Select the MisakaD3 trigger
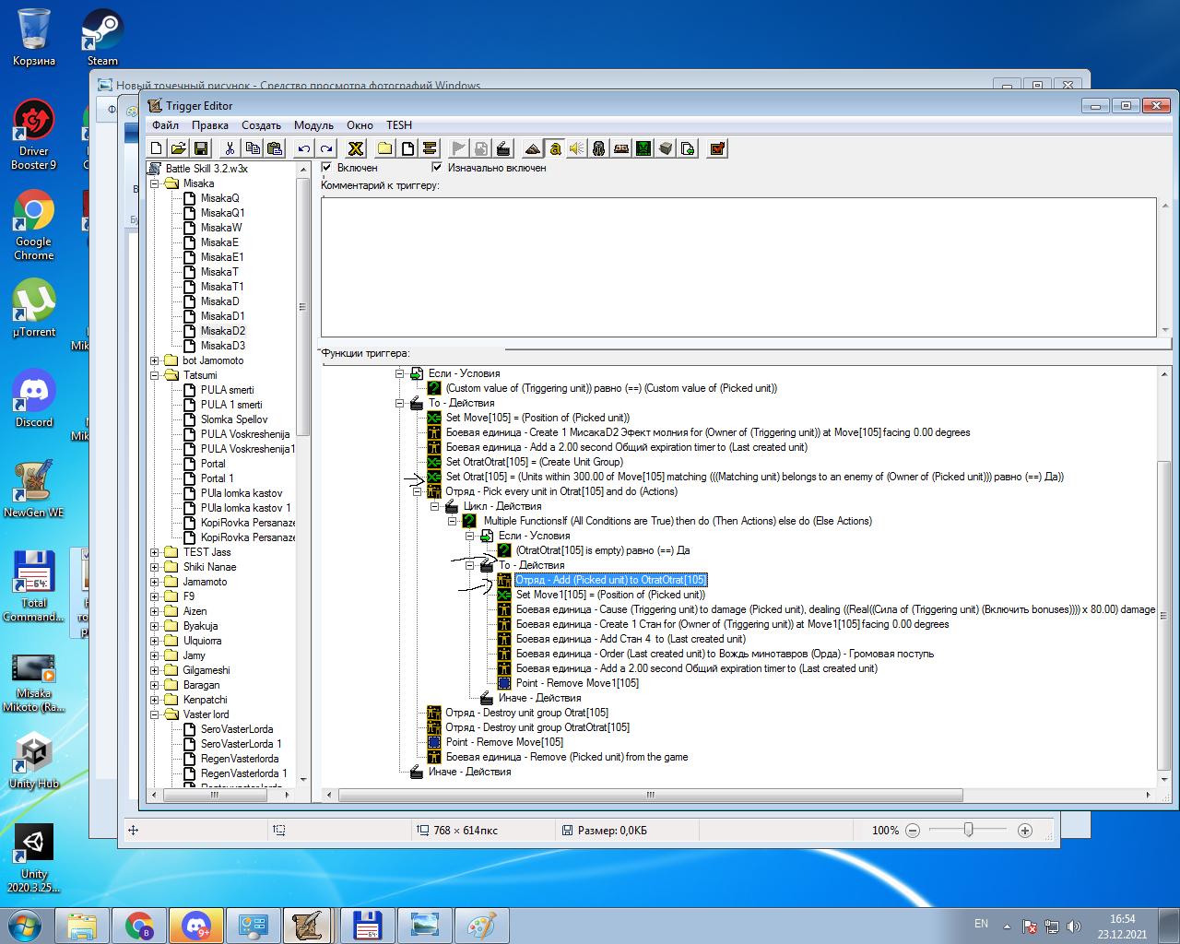Image resolution: width=1180 pixels, height=944 pixels. pyautogui.click(x=222, y=346)
